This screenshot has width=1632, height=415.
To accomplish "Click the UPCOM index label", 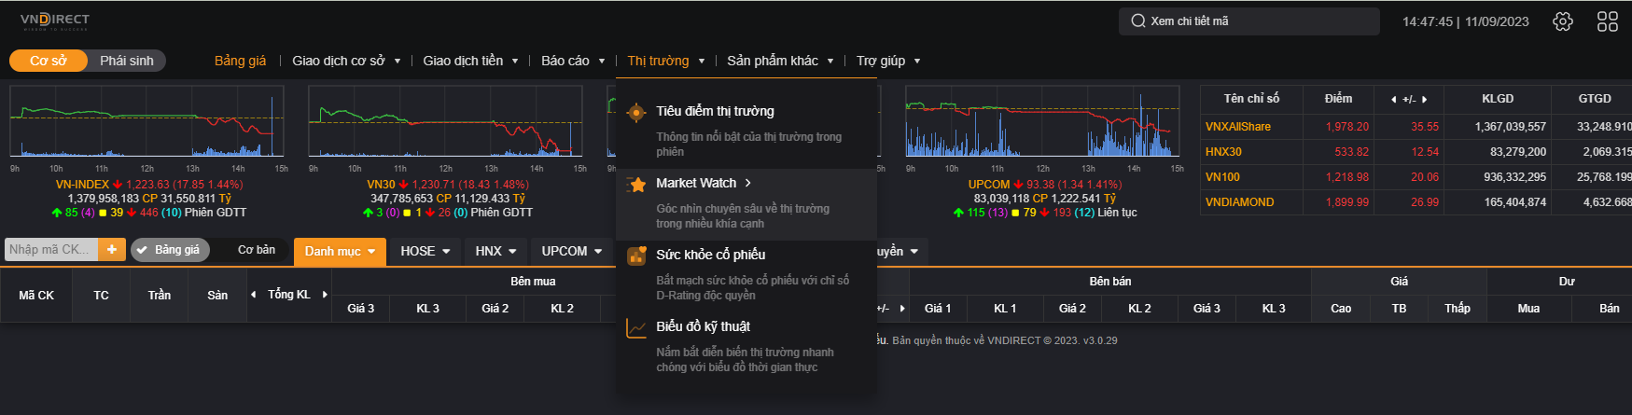I will coord(989,185).
